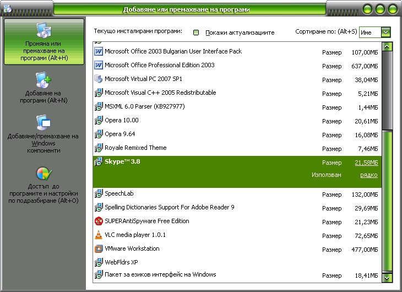Image resolution: width=402 pixels, height=292 pixels.
Task: Click the list scroll down arrow
Action: click(387, 278)
